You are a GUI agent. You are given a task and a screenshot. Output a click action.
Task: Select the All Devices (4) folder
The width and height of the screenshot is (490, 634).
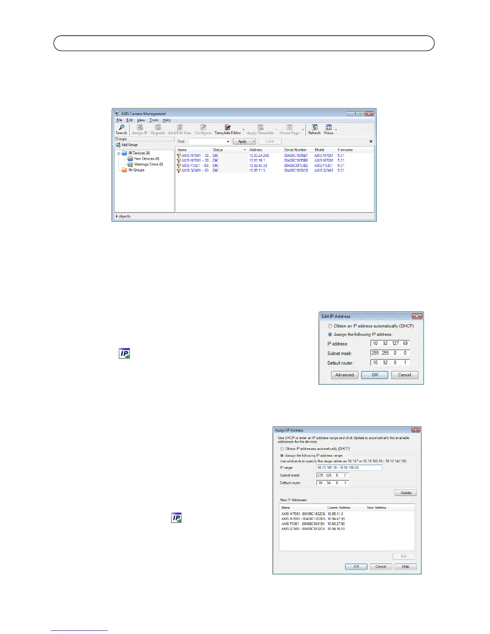tap(136, 153)
